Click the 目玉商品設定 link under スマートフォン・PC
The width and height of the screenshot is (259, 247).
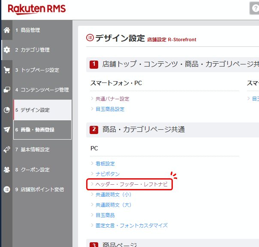tap(110, 109)
